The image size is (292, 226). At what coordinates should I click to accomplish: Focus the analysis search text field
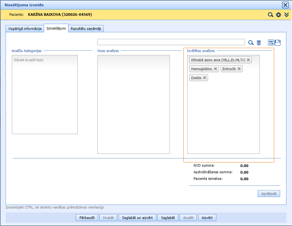(x=171, y=42)
